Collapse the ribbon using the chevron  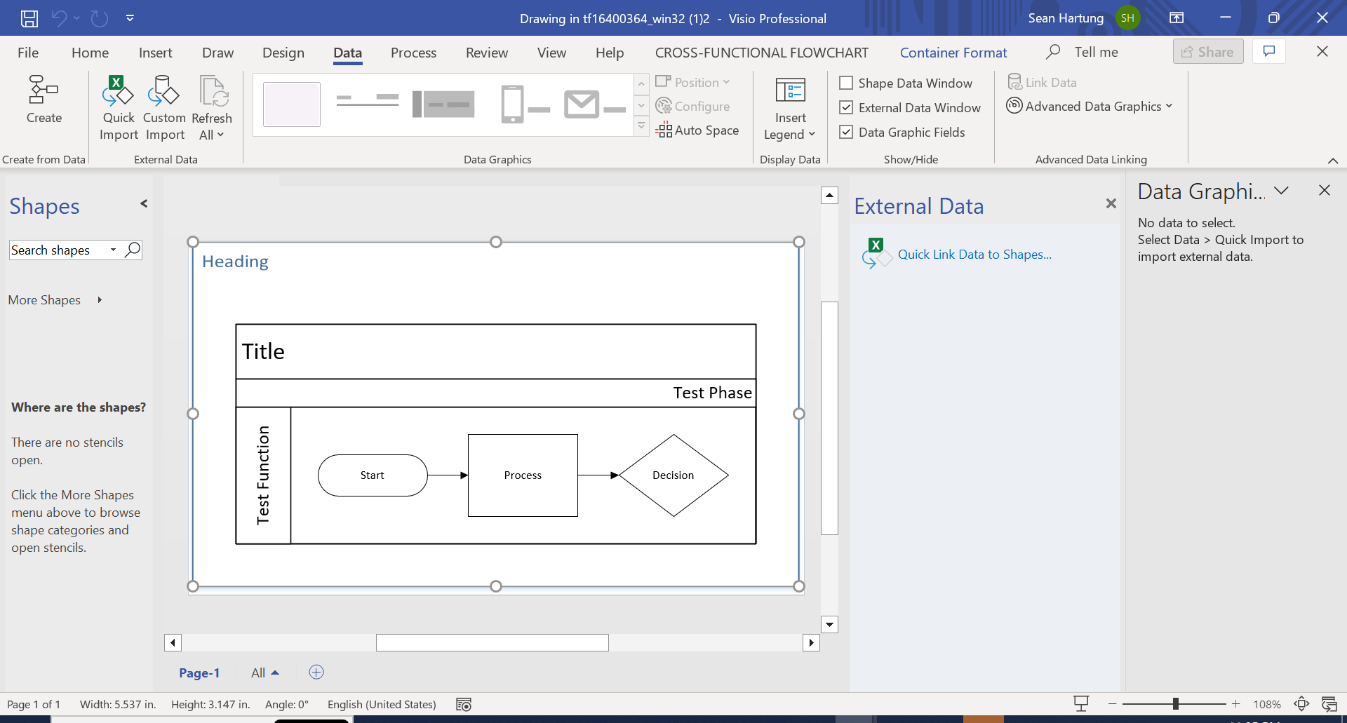[1333, 161]
